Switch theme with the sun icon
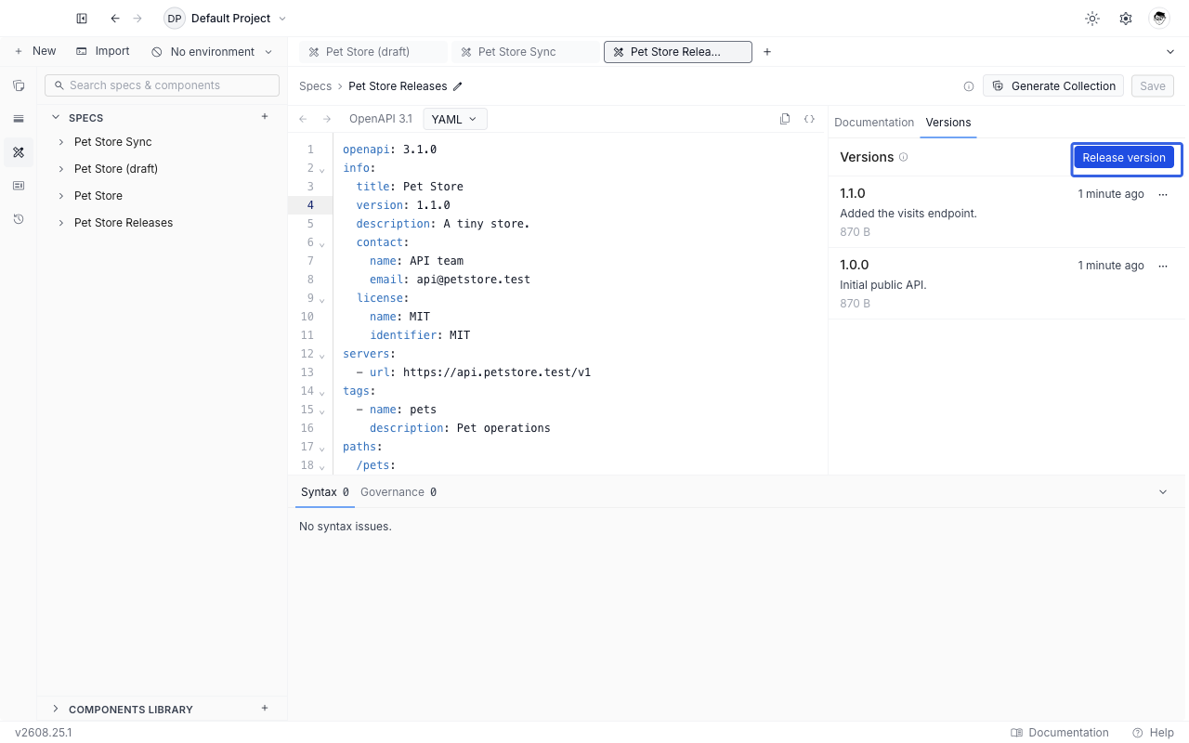 coord(1092,19)
